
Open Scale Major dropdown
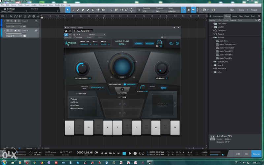pyautogui.click(x=105, y=44)
